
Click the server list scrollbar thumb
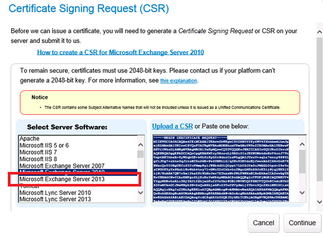[141, 154]
